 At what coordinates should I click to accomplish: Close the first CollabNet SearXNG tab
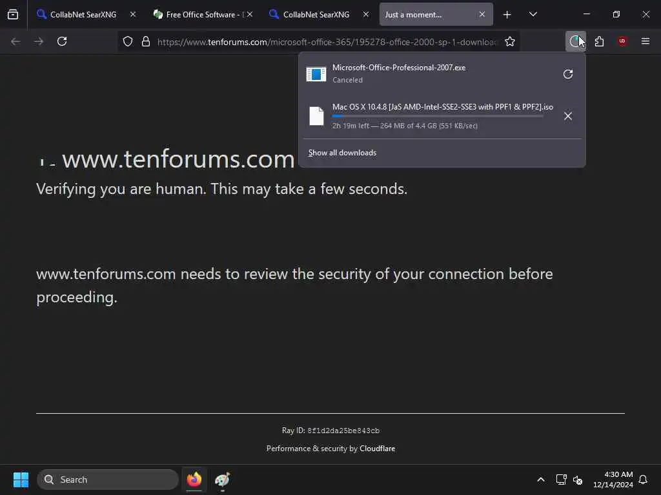click(133, 14)
